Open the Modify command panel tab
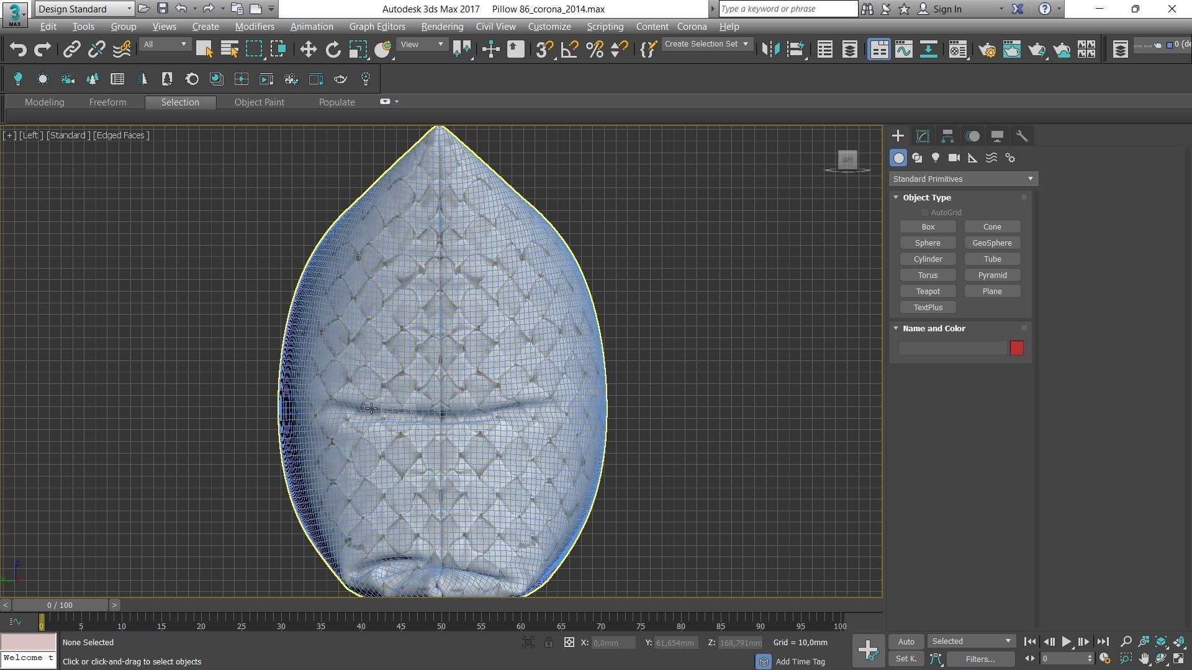Viewport: 1192px width, 670px height. coord(923,136)
